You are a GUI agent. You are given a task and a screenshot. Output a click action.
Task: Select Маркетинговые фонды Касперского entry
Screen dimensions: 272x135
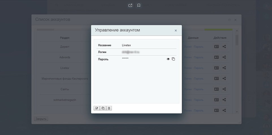[65, 79]
